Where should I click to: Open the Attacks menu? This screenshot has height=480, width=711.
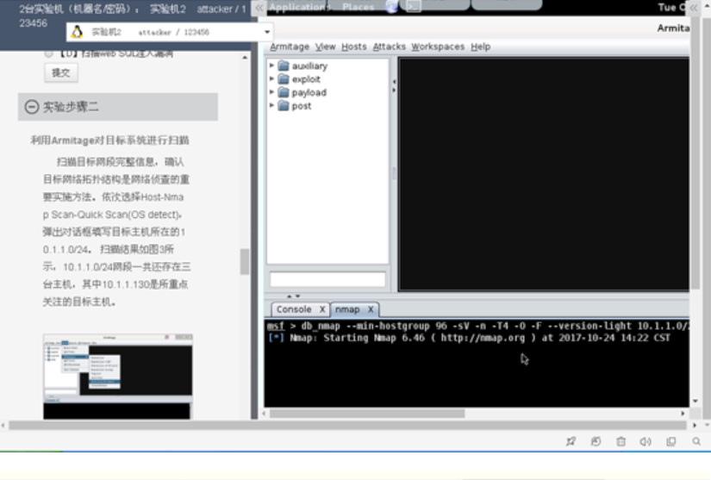point(389,47)
